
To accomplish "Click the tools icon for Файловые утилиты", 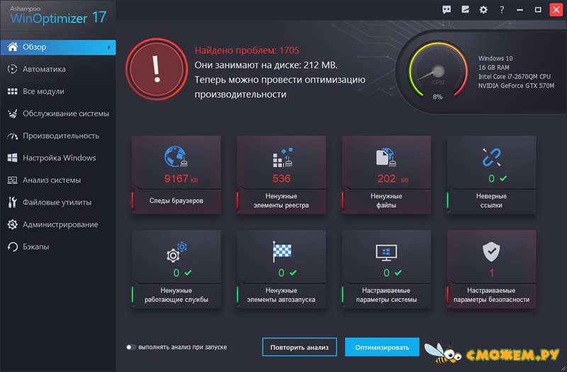I will (x=12, y=203).
